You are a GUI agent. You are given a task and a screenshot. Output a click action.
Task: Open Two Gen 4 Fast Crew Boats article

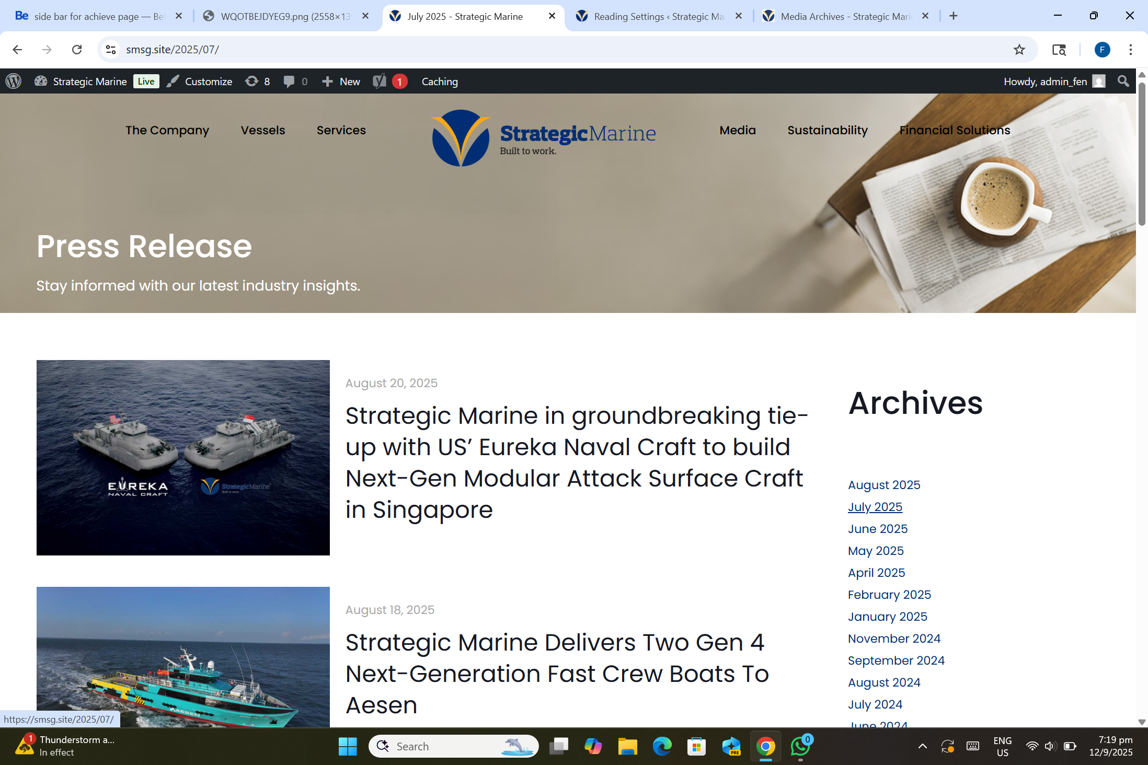557,674
